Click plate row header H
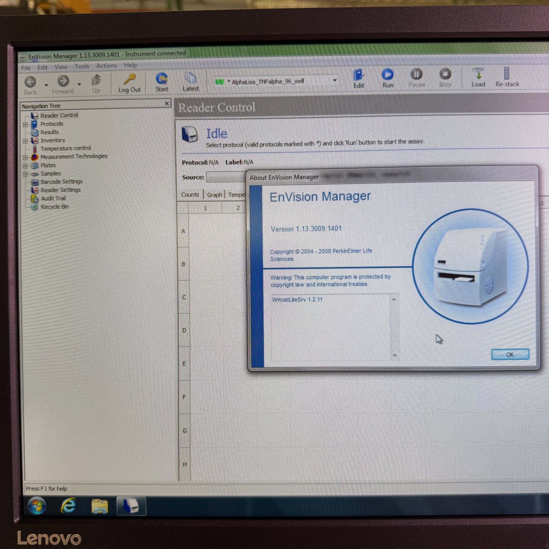 [x=185, y=464]
